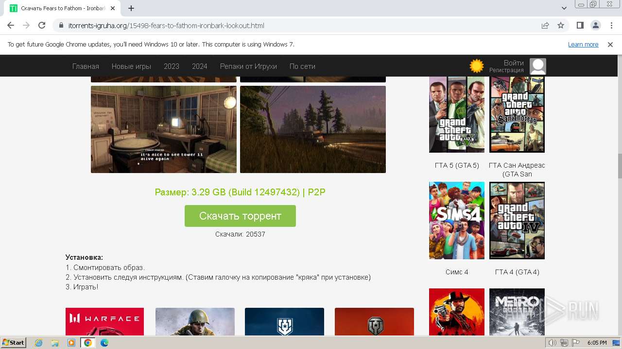The width and height of the screenshot is (622, 349).
Task: Open the 2024 games menu item
Action: pos(200,66)
